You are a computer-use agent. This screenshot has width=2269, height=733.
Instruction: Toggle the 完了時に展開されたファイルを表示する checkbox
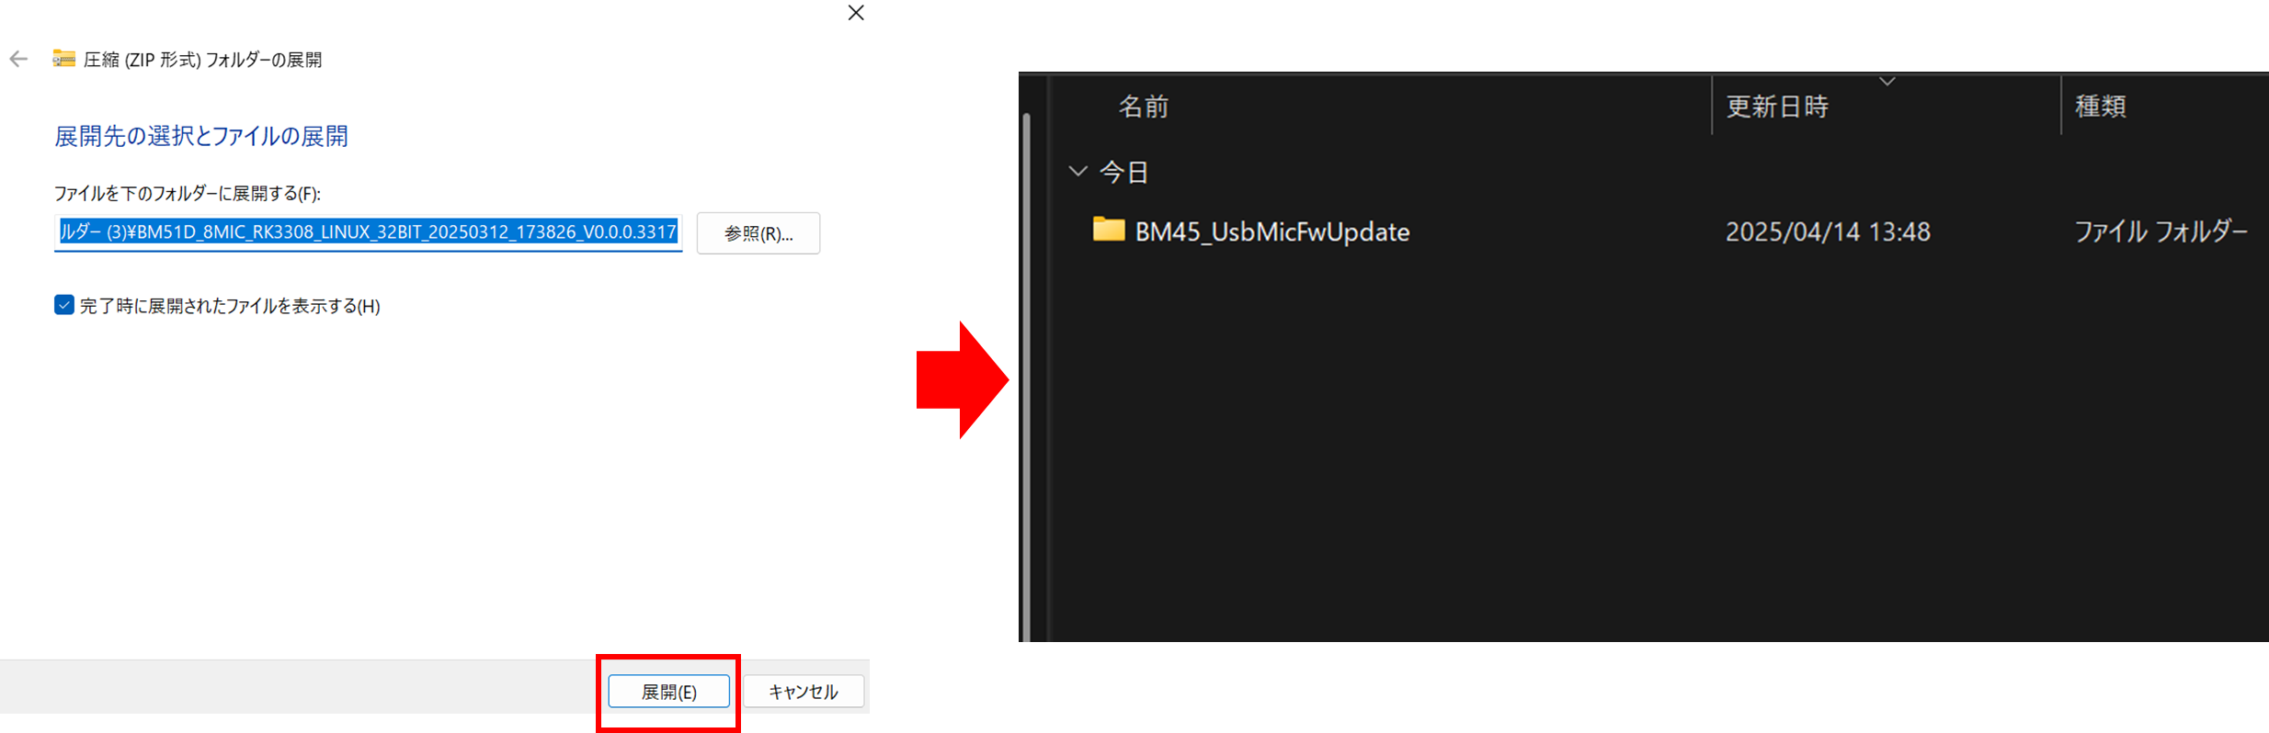(x=64, y=305)
